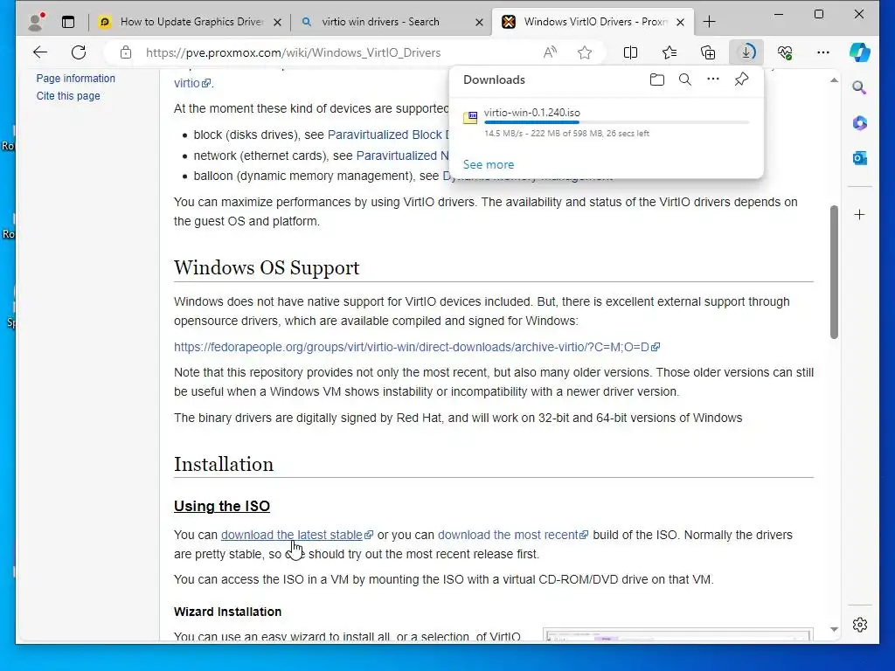Image resolution: width=895 pixels, height=671 pixels.
Task: Follow the virtio external link
Action: point(192,83)
